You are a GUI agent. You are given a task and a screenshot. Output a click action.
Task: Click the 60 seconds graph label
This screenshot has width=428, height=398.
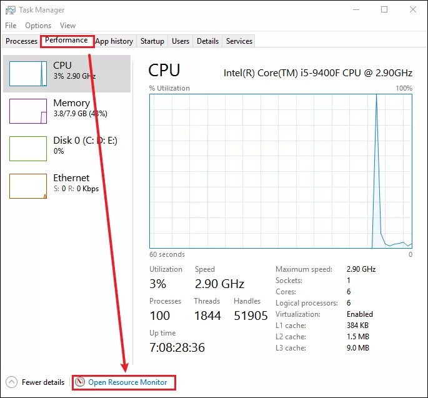click(167, 254)
